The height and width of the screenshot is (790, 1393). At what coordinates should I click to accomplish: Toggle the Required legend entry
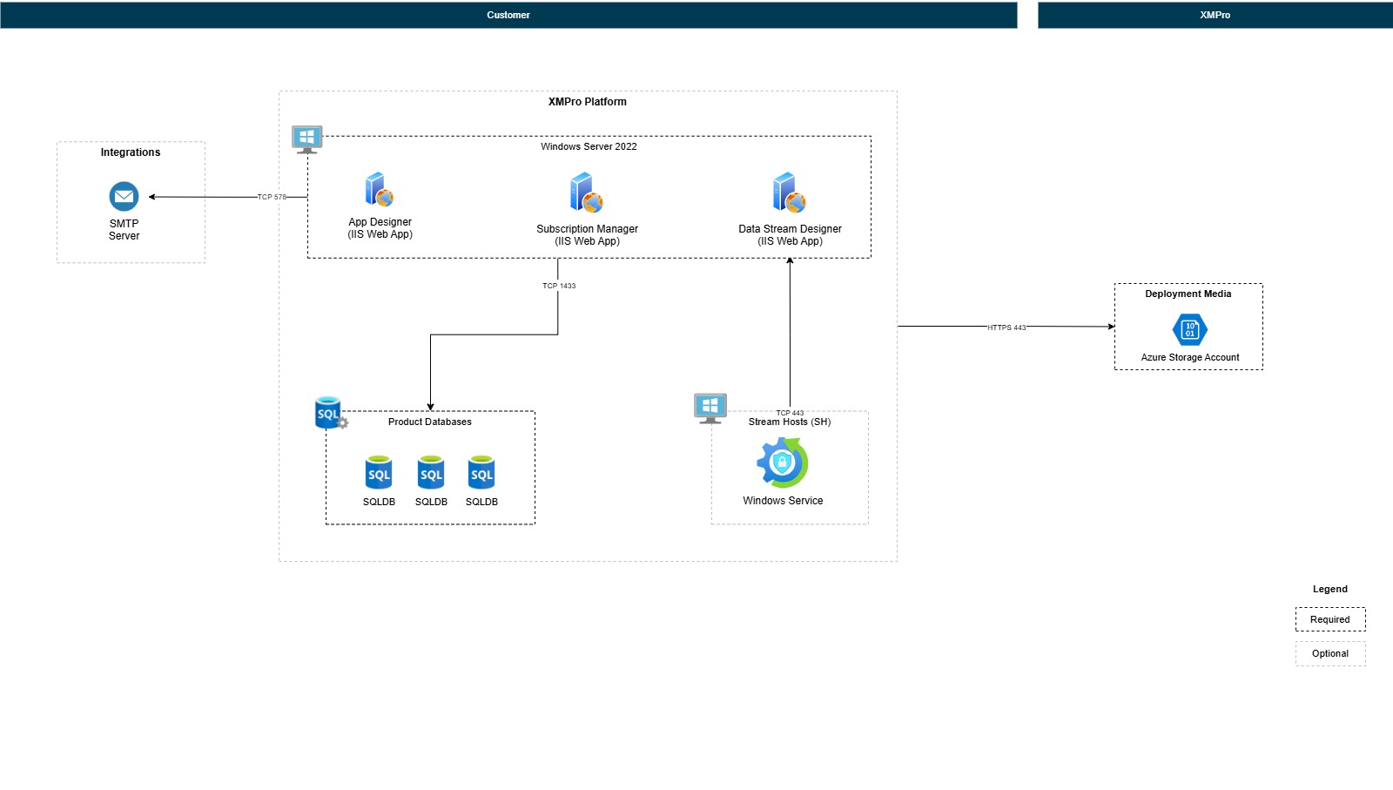[1330, 619]
